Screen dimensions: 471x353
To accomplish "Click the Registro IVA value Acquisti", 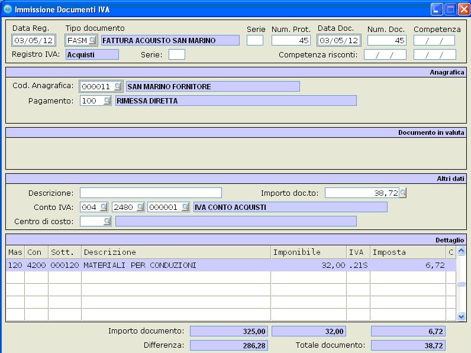I will tap(92, 54).
